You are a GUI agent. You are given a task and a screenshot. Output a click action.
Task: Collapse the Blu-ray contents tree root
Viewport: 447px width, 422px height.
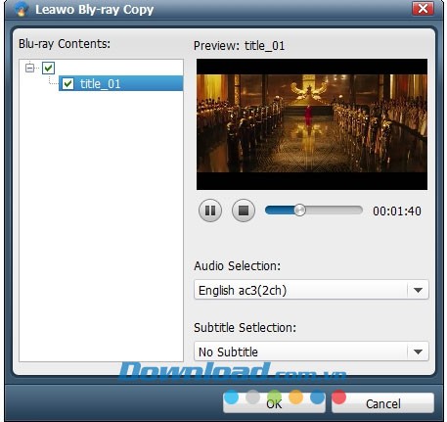pyautogui.click(x=29, y=68)
